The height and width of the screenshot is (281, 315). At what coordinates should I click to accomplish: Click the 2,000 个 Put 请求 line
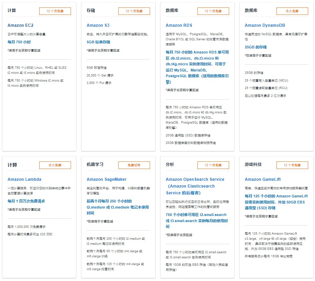pyautogui.click(x=99, y=83)
